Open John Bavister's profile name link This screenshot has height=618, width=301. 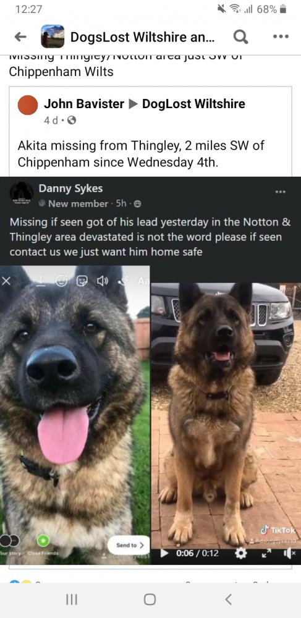[x=84, y=104]
